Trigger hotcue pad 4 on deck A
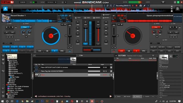This screenshot has height=103, width=183. [x=30, y=47]
